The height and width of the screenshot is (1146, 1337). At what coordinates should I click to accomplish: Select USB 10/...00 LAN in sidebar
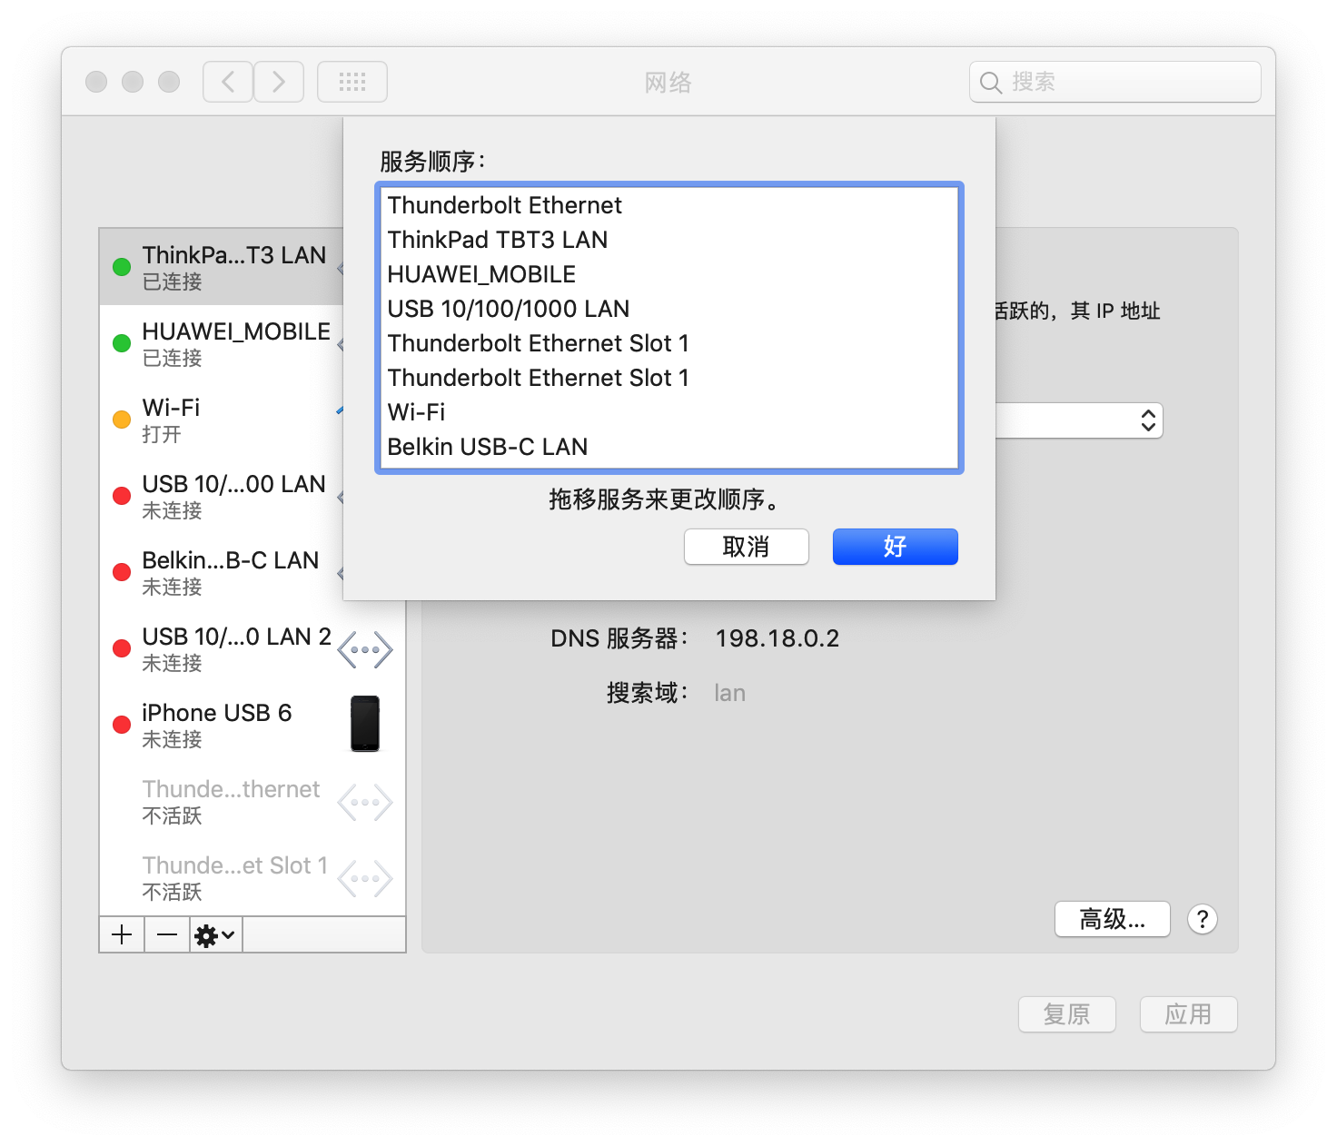[222, 496]
